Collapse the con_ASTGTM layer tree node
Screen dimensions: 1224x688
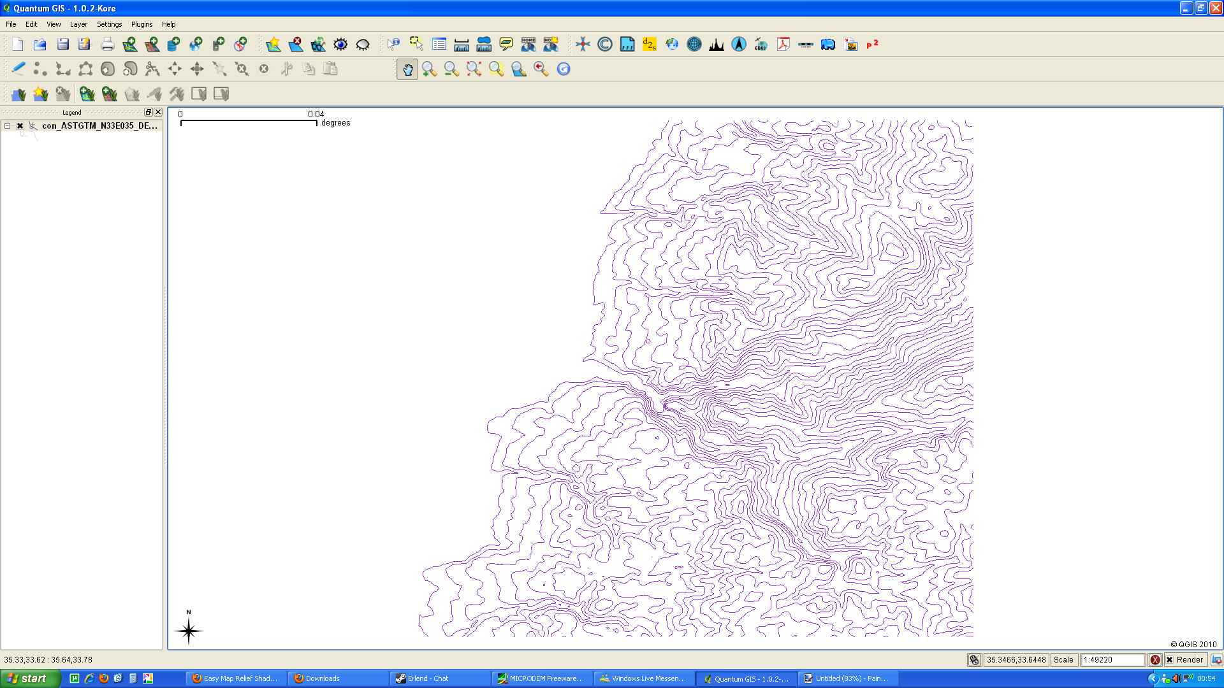(x=8, y=125)
